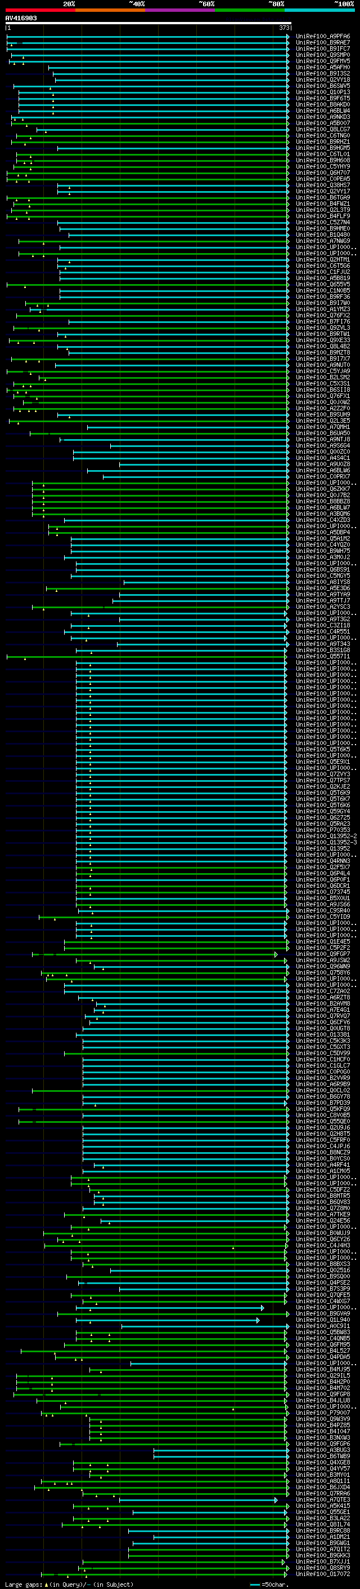Select hit label UniRef100_A3BQM6
Screen dimensions: 360x1589
pos(323,514)
